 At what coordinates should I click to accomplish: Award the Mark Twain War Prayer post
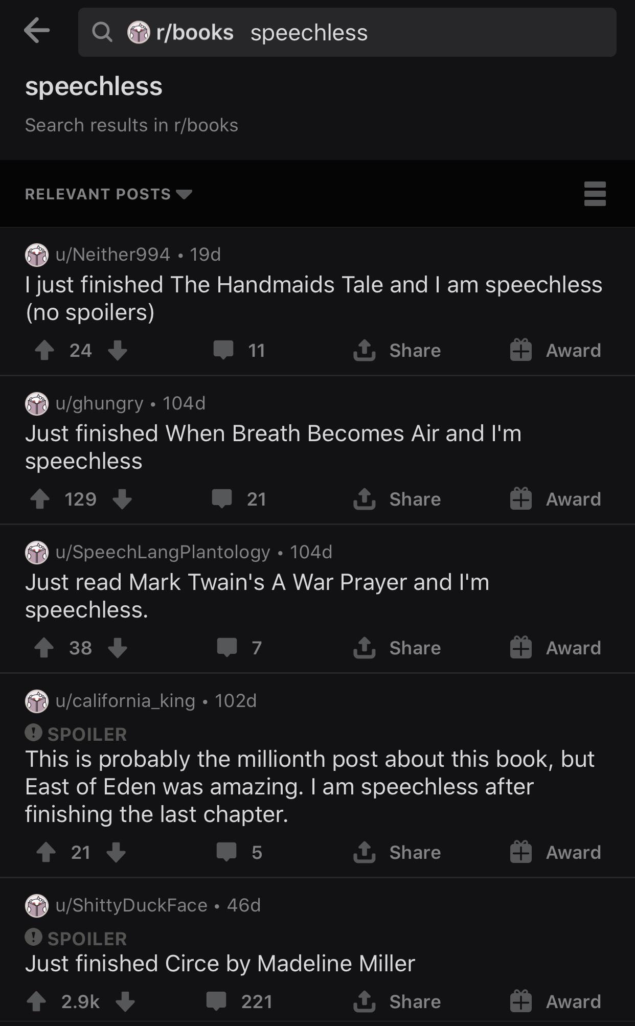click(x=555, y=648)
